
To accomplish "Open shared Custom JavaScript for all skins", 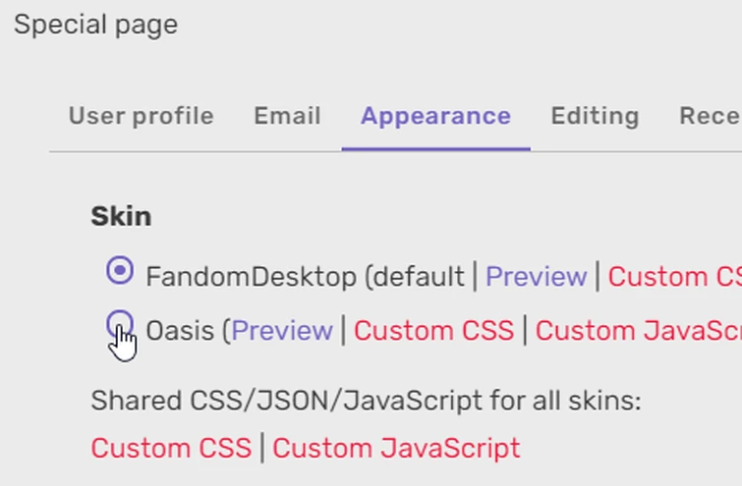I will click(396, 449).
